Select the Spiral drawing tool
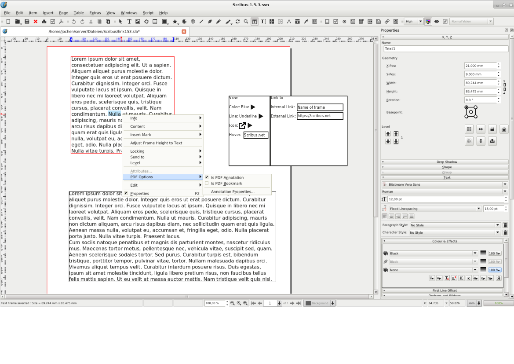Screen dimensions: 514x364 click(193, 22)
